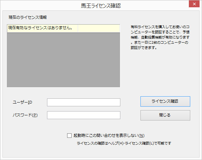Select the 現在有効なライセンスはありません row
Viewport: 202px width, 160px height.
(x=64, y=28)
